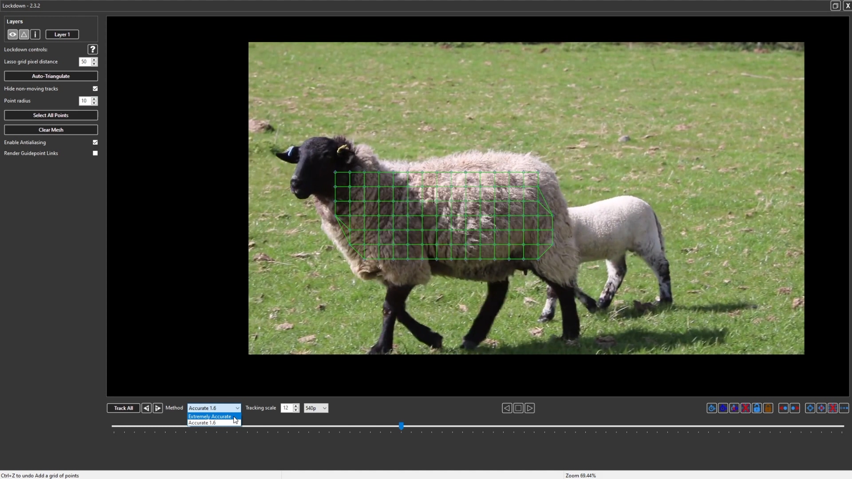Click the orange closed padlock lock icon
The width and height of the screenshot is (852, 479).
(768, 408)
